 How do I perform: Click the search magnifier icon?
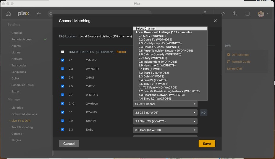point(51,14)
